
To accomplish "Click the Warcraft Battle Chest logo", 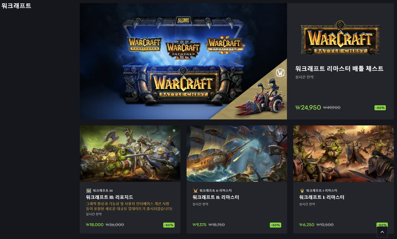I will pyautogui.click(x=340, y=38).
